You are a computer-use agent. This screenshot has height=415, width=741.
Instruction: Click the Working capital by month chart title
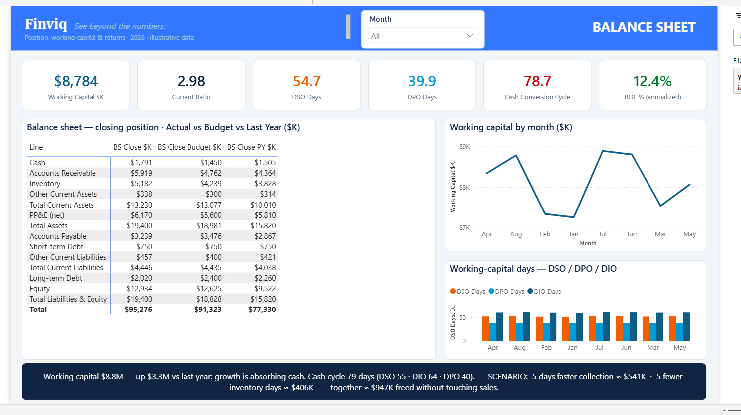click(511, 127)
